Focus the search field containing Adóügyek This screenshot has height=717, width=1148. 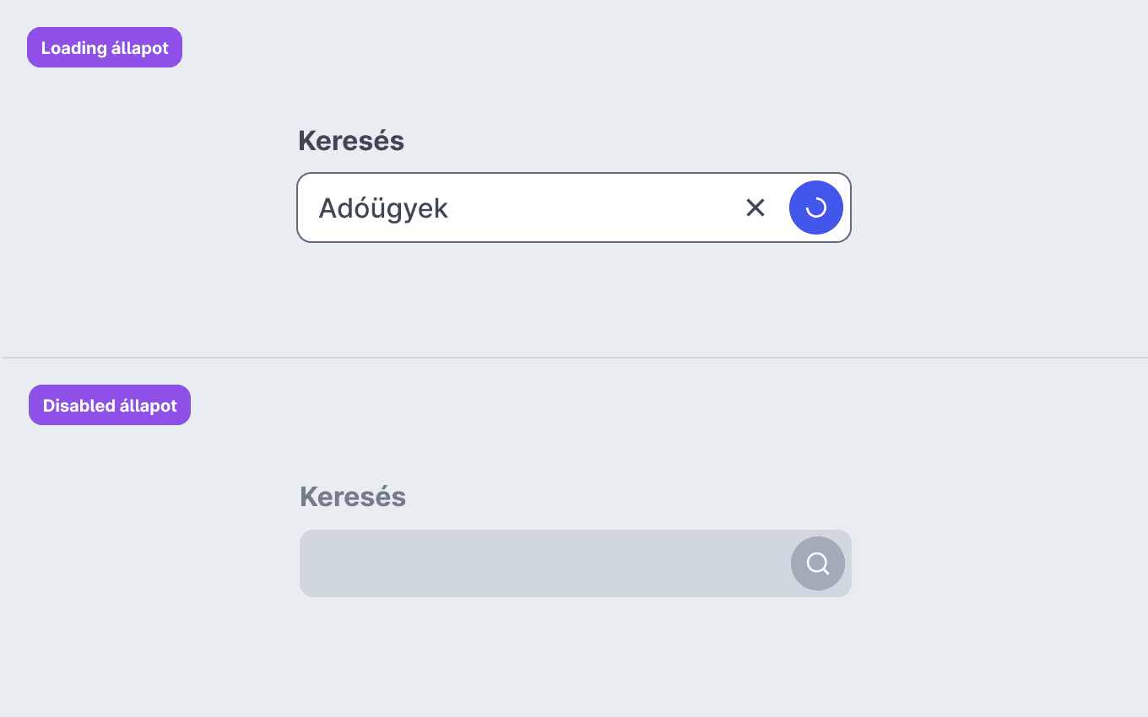pos(574,208)
